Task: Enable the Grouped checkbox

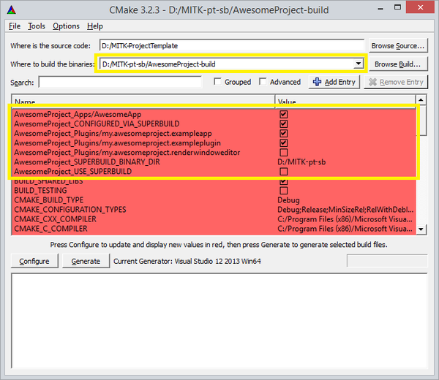Action: 218,83
